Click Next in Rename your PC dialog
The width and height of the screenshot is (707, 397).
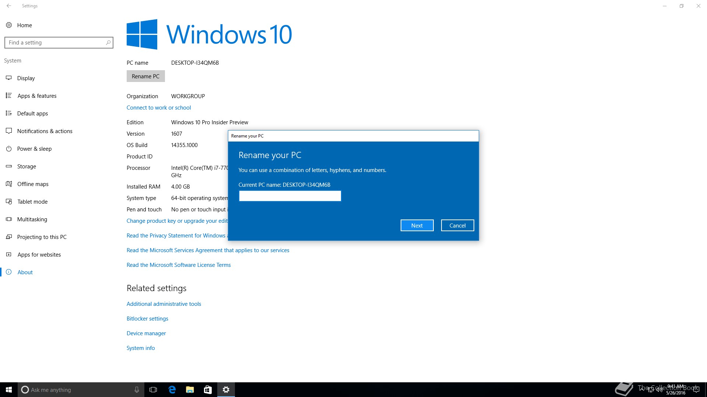[417, 225]
